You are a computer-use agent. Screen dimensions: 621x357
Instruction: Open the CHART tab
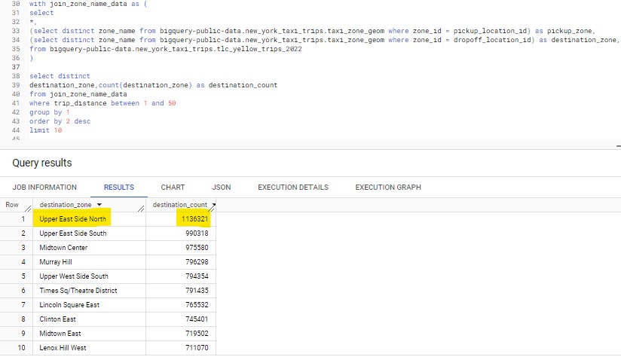pyautogui.click(x=173, y=187)
